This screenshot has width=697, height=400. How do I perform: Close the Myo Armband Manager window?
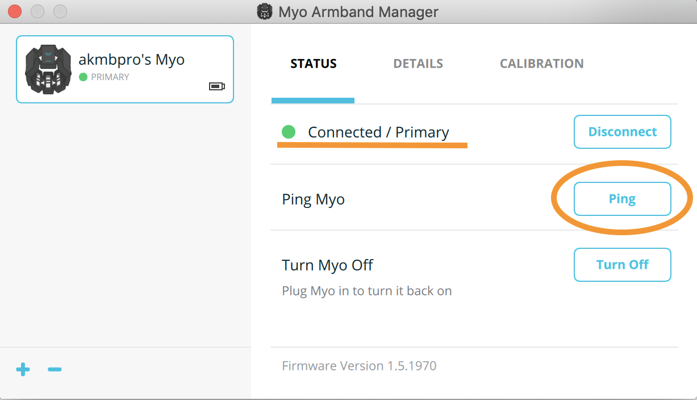[15, 11]
